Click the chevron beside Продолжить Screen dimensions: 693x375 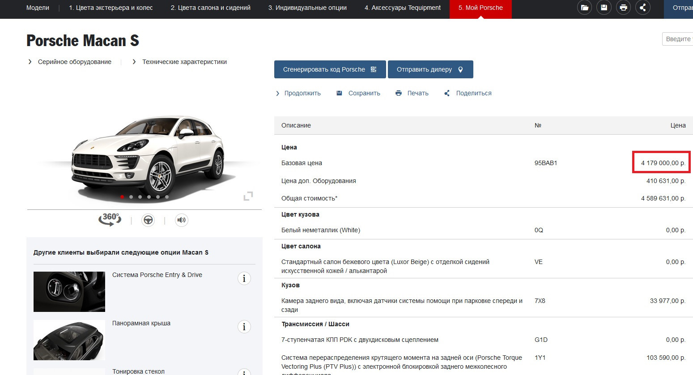pyautogui.click(x=278, y=93)
